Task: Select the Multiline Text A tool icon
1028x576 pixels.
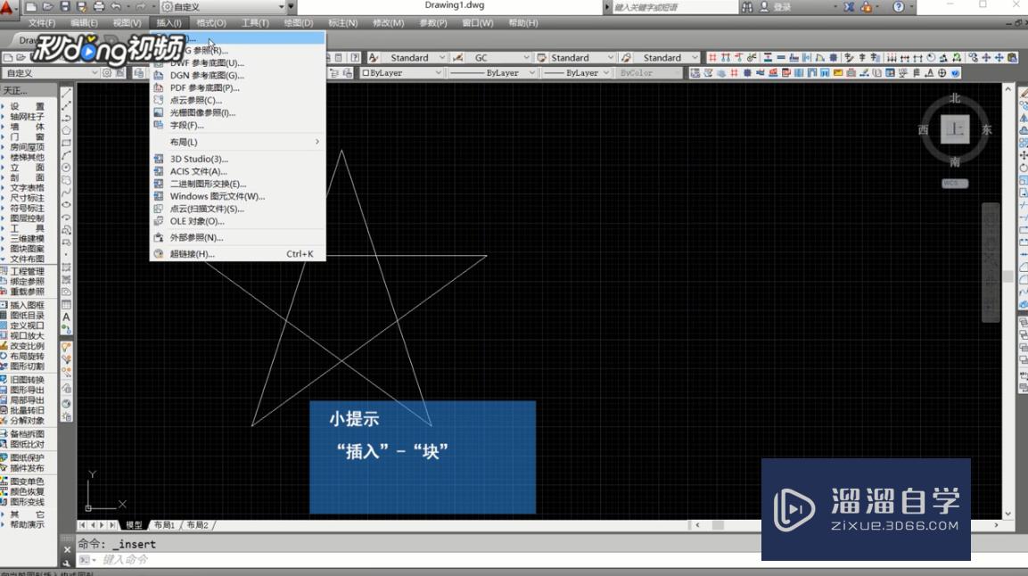Action: click(x=66, y=317)
